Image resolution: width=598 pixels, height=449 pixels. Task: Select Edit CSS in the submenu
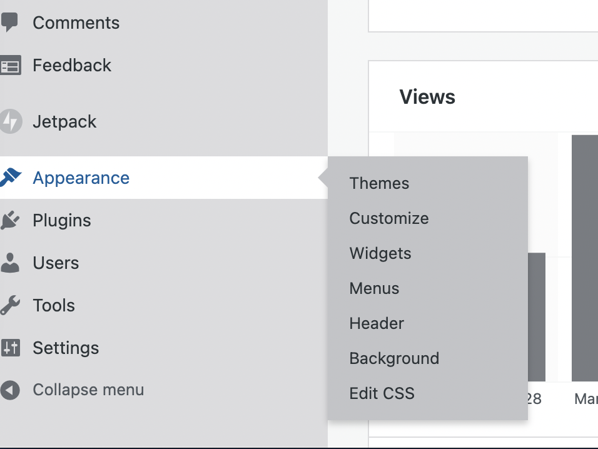pos(382,393)
